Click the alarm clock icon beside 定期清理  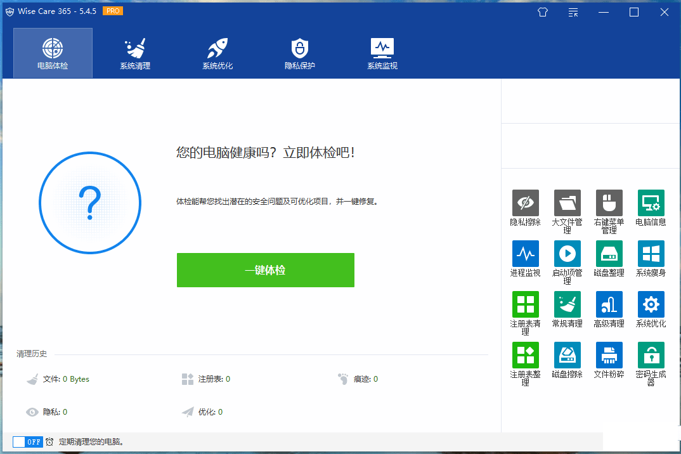pyautogui.click(x=49, y=442)
